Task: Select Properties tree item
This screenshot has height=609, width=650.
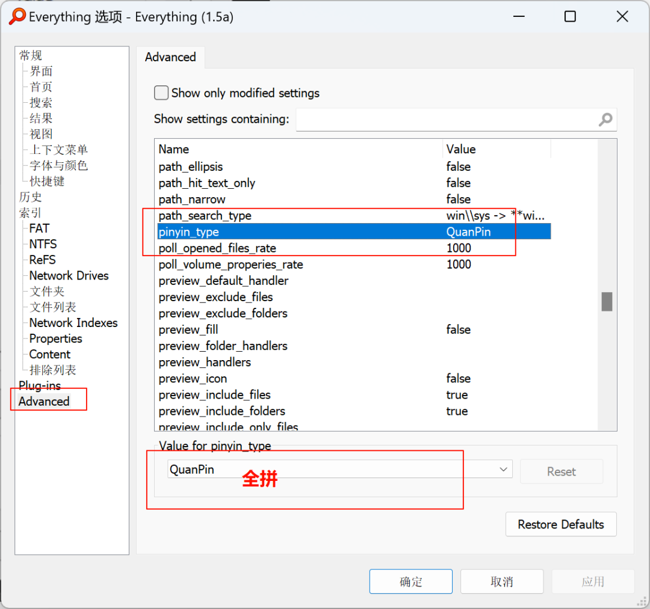Action: 56,338
